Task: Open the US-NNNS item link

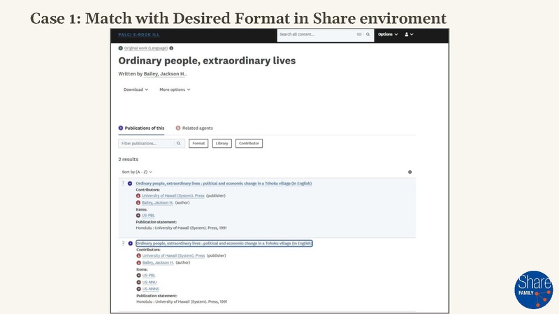Action: [151, 289]
